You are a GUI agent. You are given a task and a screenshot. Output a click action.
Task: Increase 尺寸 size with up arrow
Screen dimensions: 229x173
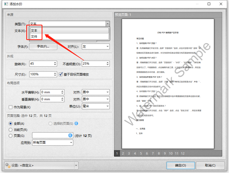pyautogui.click(x=55, y=73)
